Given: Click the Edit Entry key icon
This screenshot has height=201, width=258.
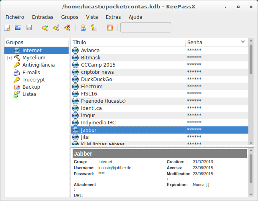Looking at the screenshot, I should [56, 28].
